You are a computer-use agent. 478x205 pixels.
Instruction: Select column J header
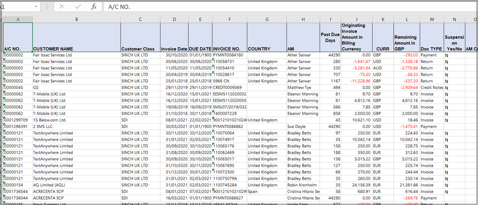tap(357, 20)
